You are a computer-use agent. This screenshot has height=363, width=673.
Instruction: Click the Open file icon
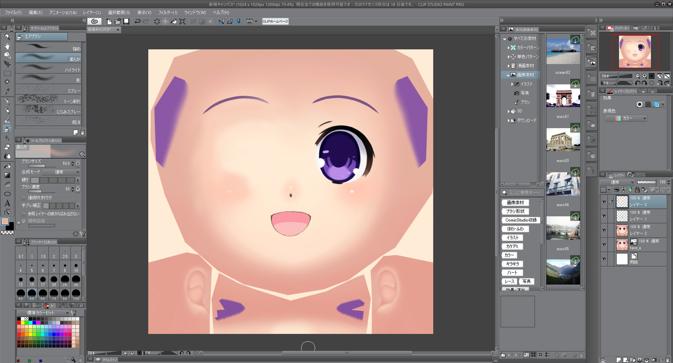point(118,21)
